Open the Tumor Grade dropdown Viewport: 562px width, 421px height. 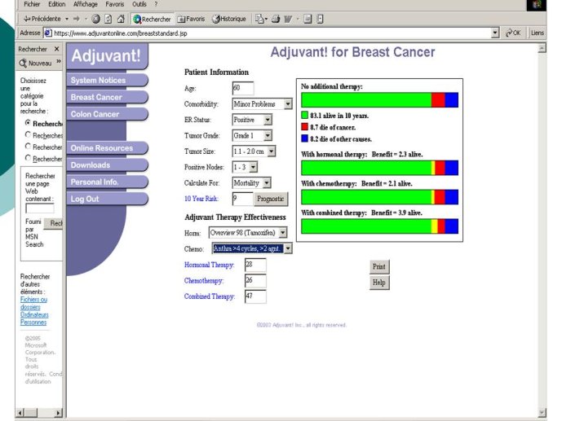point(252,135)
